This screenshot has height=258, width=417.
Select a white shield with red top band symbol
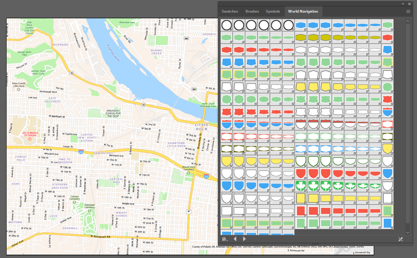click(301, 124)
